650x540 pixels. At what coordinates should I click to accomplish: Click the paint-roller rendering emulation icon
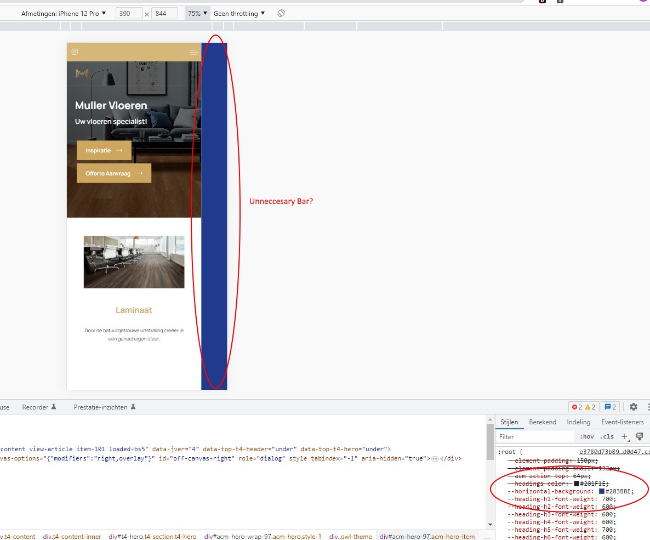tap(640, 436)
